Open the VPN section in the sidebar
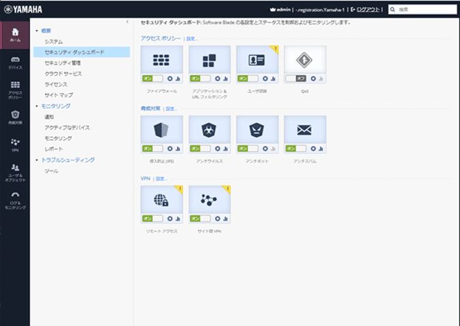The width and height of the screenshot is (460, 326). (x=15, y=144)
